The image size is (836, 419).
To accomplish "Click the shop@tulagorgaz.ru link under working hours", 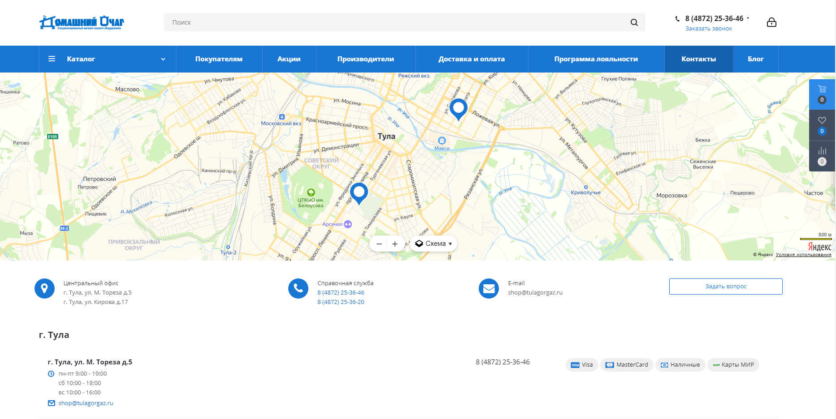I will pyautogui.click(x=86, y=403).
